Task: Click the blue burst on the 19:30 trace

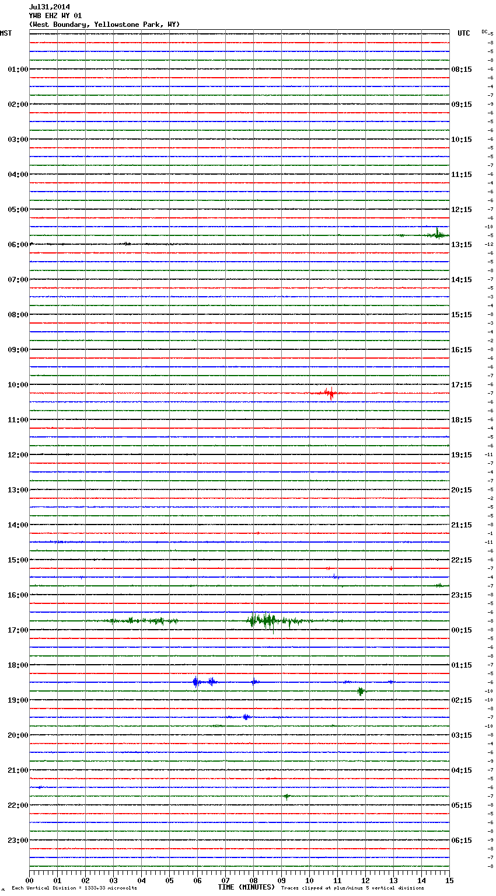Action: click(246, 717)
